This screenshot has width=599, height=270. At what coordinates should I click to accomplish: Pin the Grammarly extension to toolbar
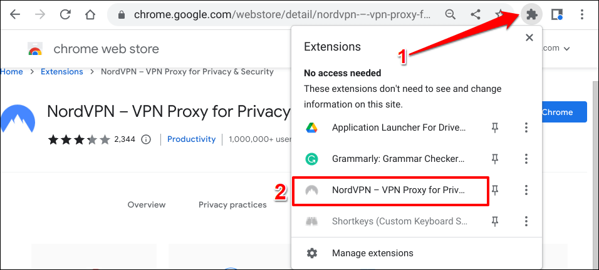click(x=495, y=159)
